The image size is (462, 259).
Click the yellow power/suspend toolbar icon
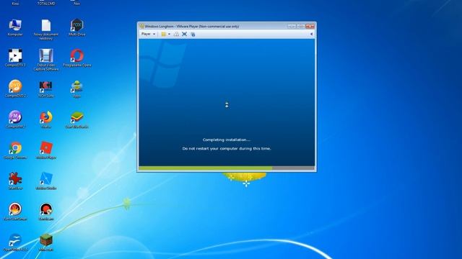coord(164,34)
